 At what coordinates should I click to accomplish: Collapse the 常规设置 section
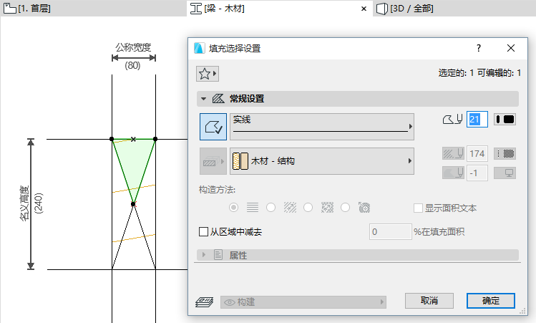tap(204, 99)
